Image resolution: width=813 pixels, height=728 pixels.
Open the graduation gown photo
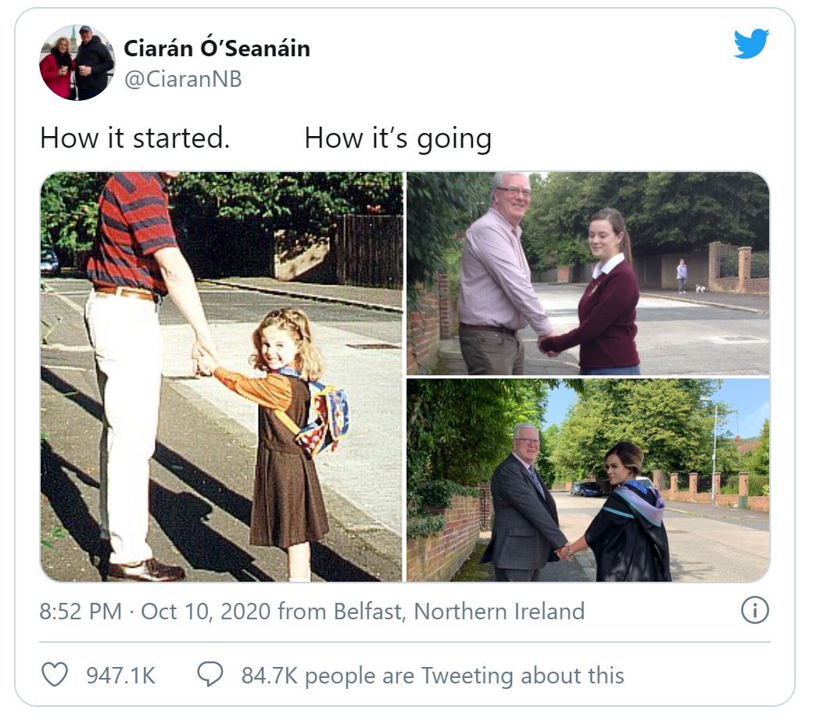pos(587,480)
